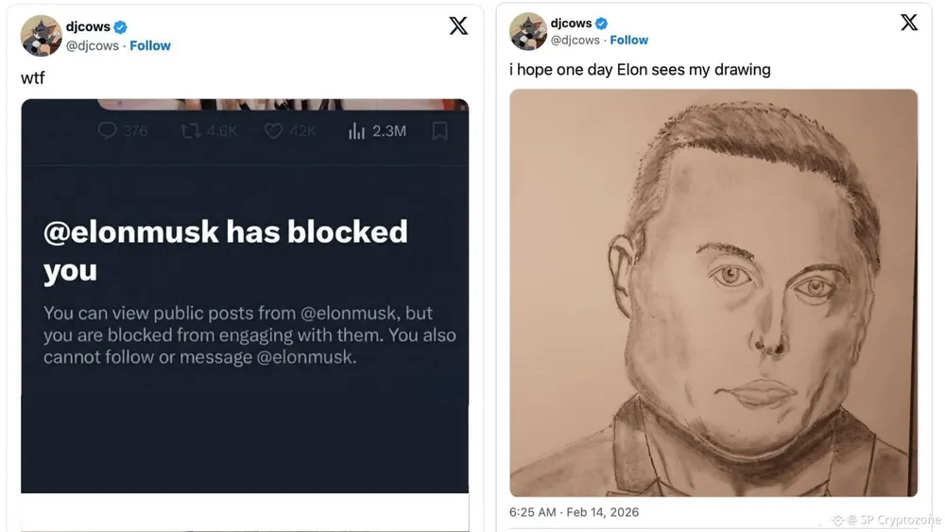Click the repost icon showing 4.6K
Image resolution: width=945 pixels, height=532 pixels.
[190, 131]
